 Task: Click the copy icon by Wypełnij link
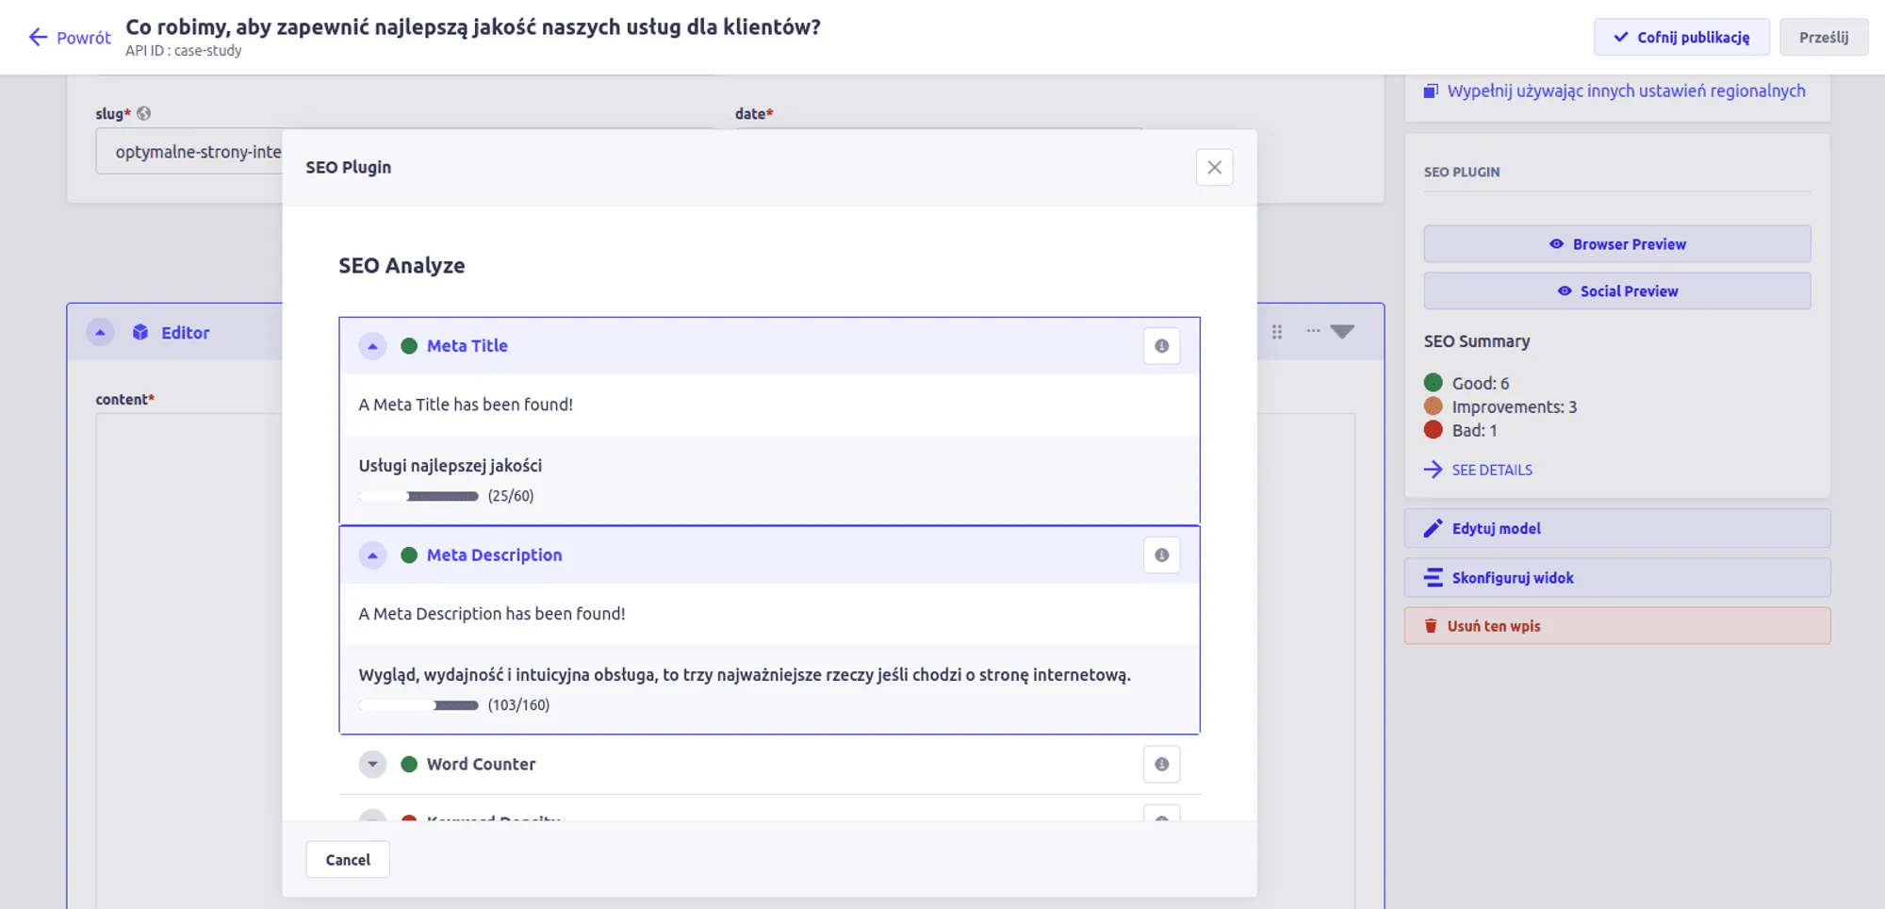point(1431,91)
